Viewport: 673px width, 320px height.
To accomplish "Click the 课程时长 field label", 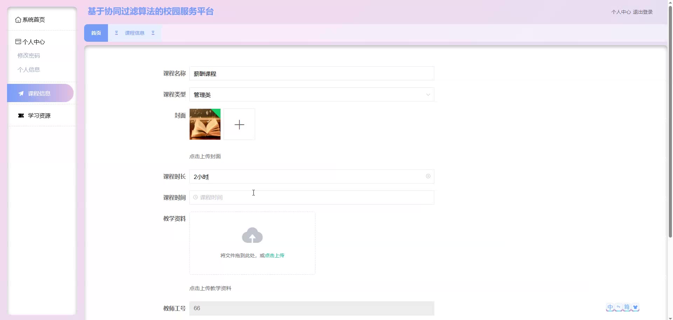I will 175,176.
